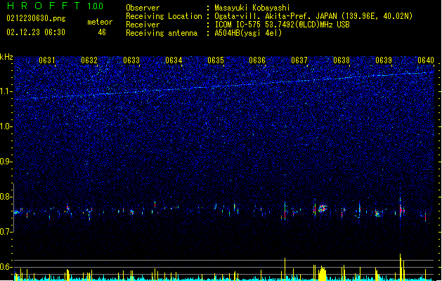Click the 0635 time marker

(x=216, y=60)
